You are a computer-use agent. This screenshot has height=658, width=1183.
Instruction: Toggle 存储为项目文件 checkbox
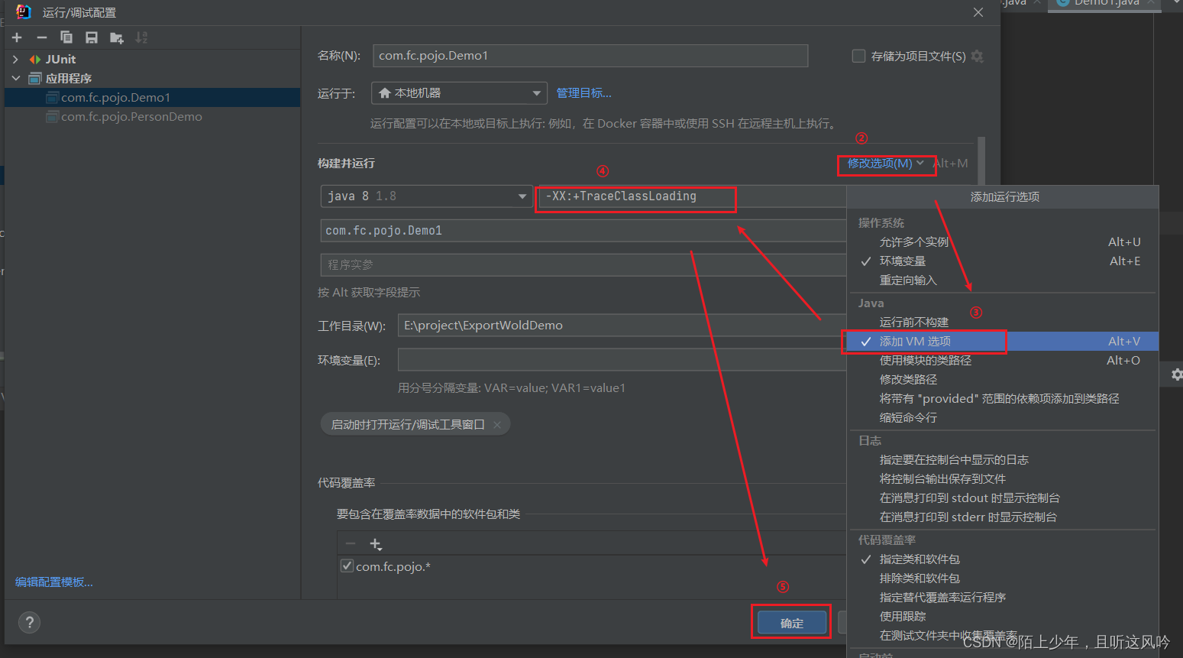(x=858, y=56)
